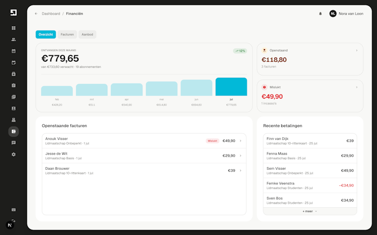Image resolution: width=377 pixels, height=235 pixels.
Task: Click the monitor-shaped icon near sidebar bottom
Action: (14, 210)
